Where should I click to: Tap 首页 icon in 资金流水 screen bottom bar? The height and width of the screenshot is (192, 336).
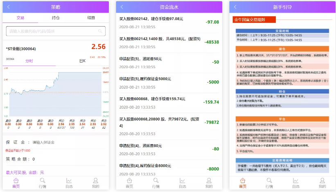click(x=129, y=182)
